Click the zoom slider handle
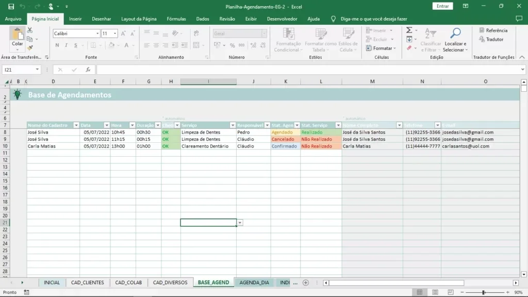 point(484,292)
